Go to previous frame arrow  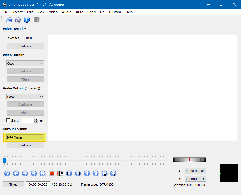pos(16,174)
